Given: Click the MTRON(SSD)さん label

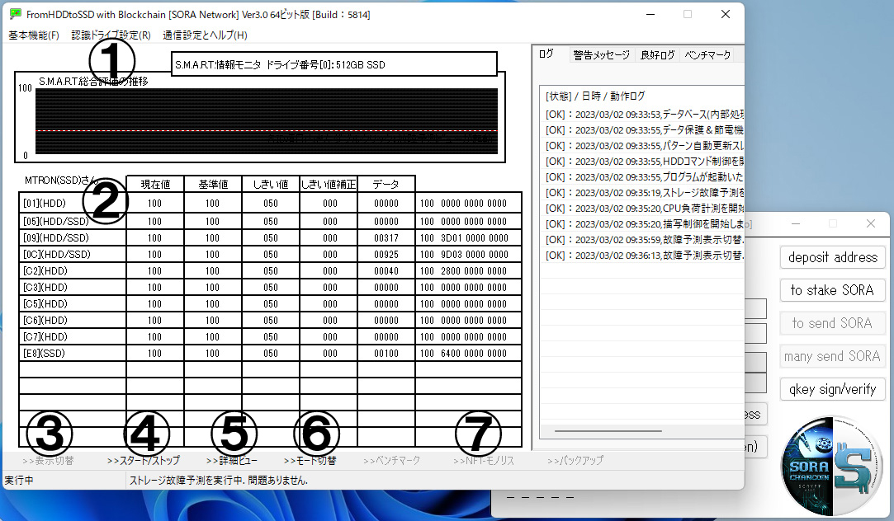Looking at the screenshot, I should (x=61, y=181).
